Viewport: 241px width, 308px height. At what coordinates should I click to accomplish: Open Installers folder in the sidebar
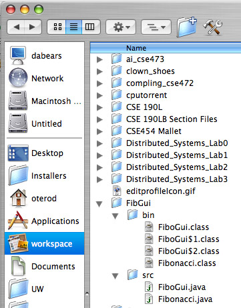pos(43,175)
